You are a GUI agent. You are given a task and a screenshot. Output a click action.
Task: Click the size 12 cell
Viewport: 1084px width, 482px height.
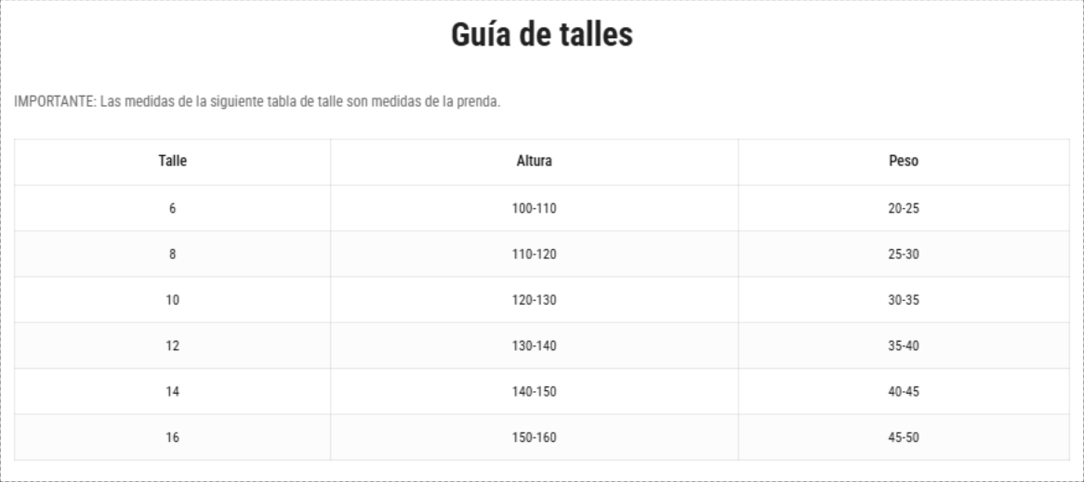pos(172,345)
